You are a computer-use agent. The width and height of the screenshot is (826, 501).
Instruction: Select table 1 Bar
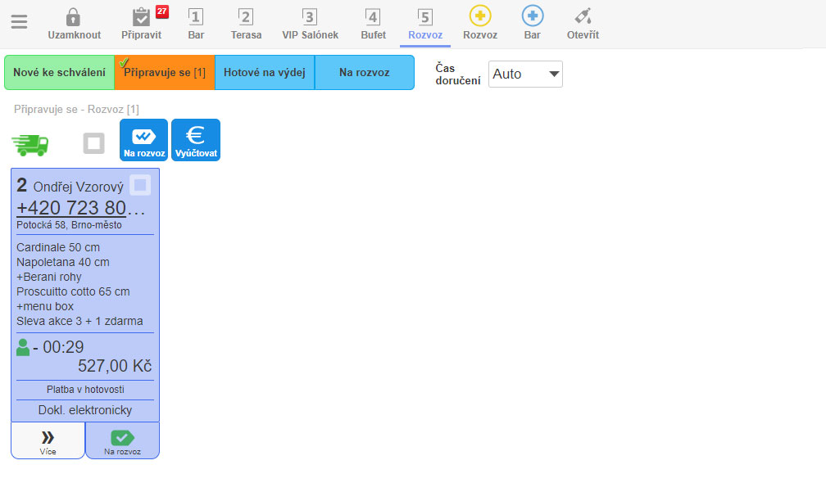coord(196,23)
